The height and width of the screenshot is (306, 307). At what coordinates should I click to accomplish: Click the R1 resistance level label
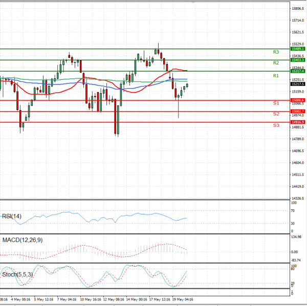pyautogui.click(x=276, y=76)
